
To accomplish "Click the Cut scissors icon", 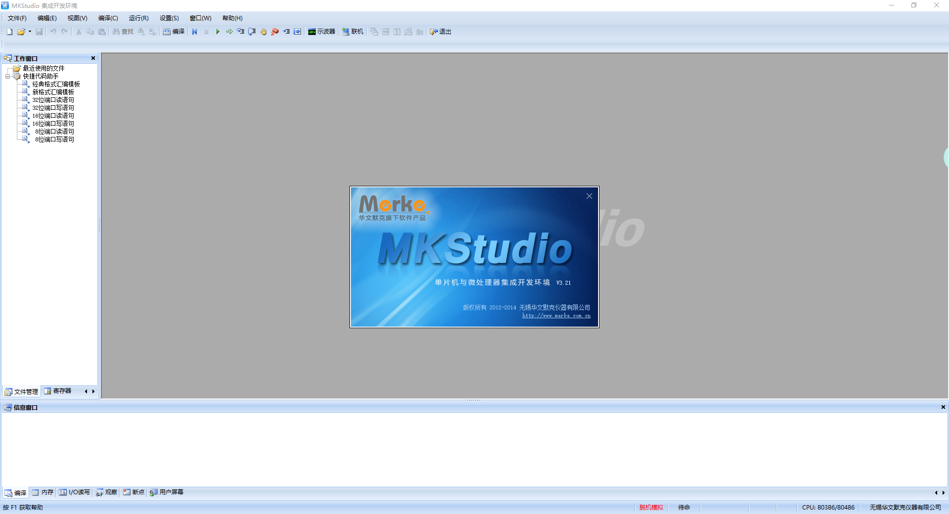I will point(79,32).
